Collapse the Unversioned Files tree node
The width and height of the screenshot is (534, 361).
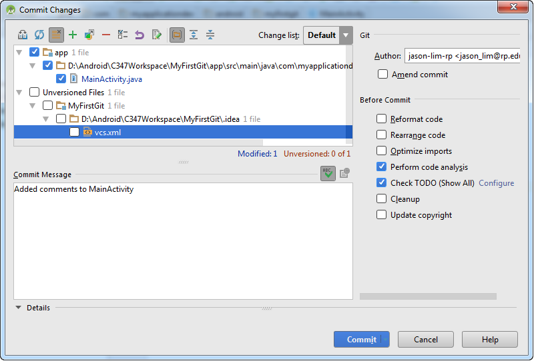coord(19,93)
